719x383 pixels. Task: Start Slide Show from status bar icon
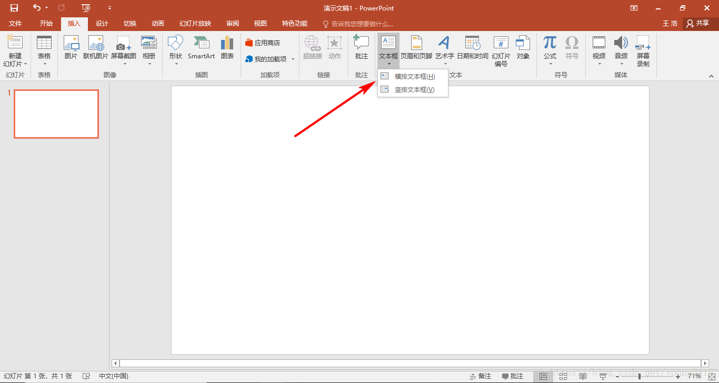pos(603,376)
